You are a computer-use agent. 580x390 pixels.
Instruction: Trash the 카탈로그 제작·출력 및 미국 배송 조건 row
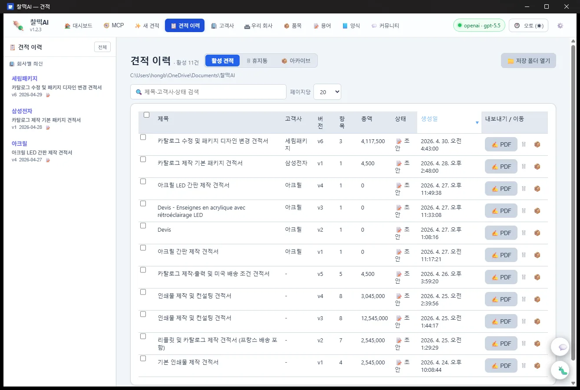(x=524, y=277)
